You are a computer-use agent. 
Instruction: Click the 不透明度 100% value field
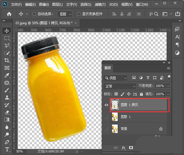(160, 86)
